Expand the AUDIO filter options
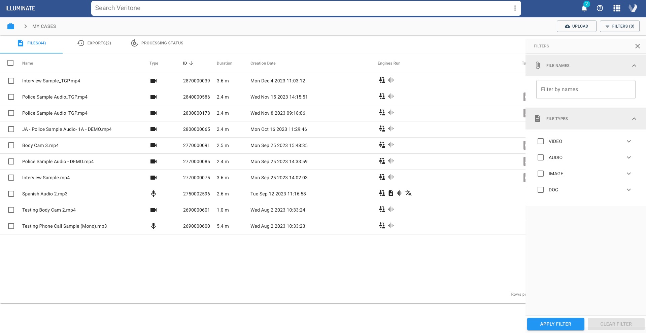This screenshot has height=333, width=646. click(x=629, y=157)
